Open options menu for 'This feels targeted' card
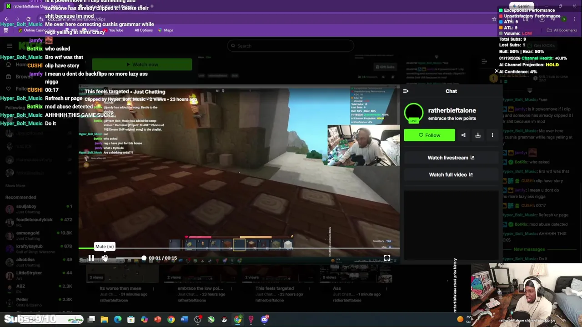This screenshot has width=582, height=327. tap(310, 288)
